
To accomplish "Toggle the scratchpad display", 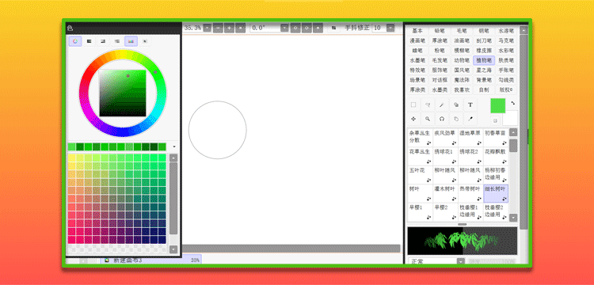I will 145,41.
